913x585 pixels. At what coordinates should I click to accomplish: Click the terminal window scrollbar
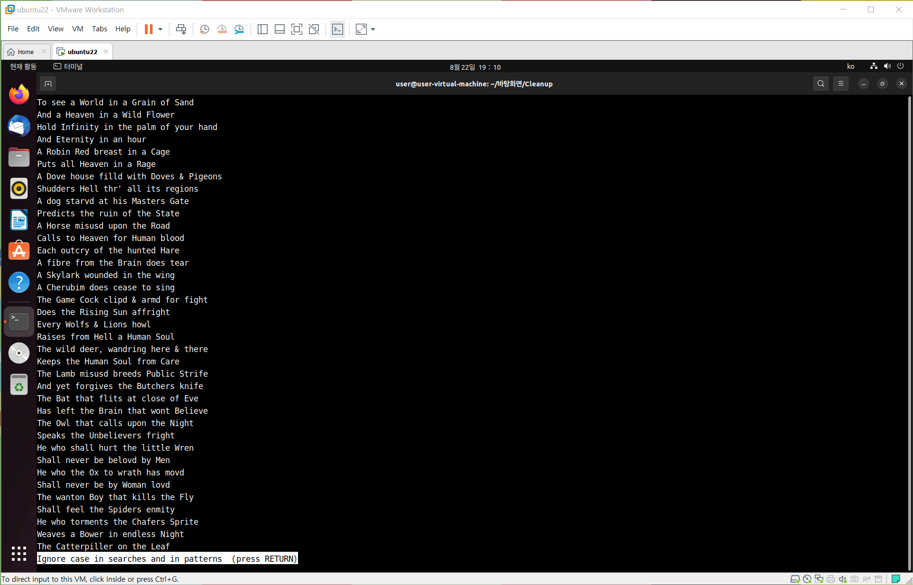coord(909,332)
